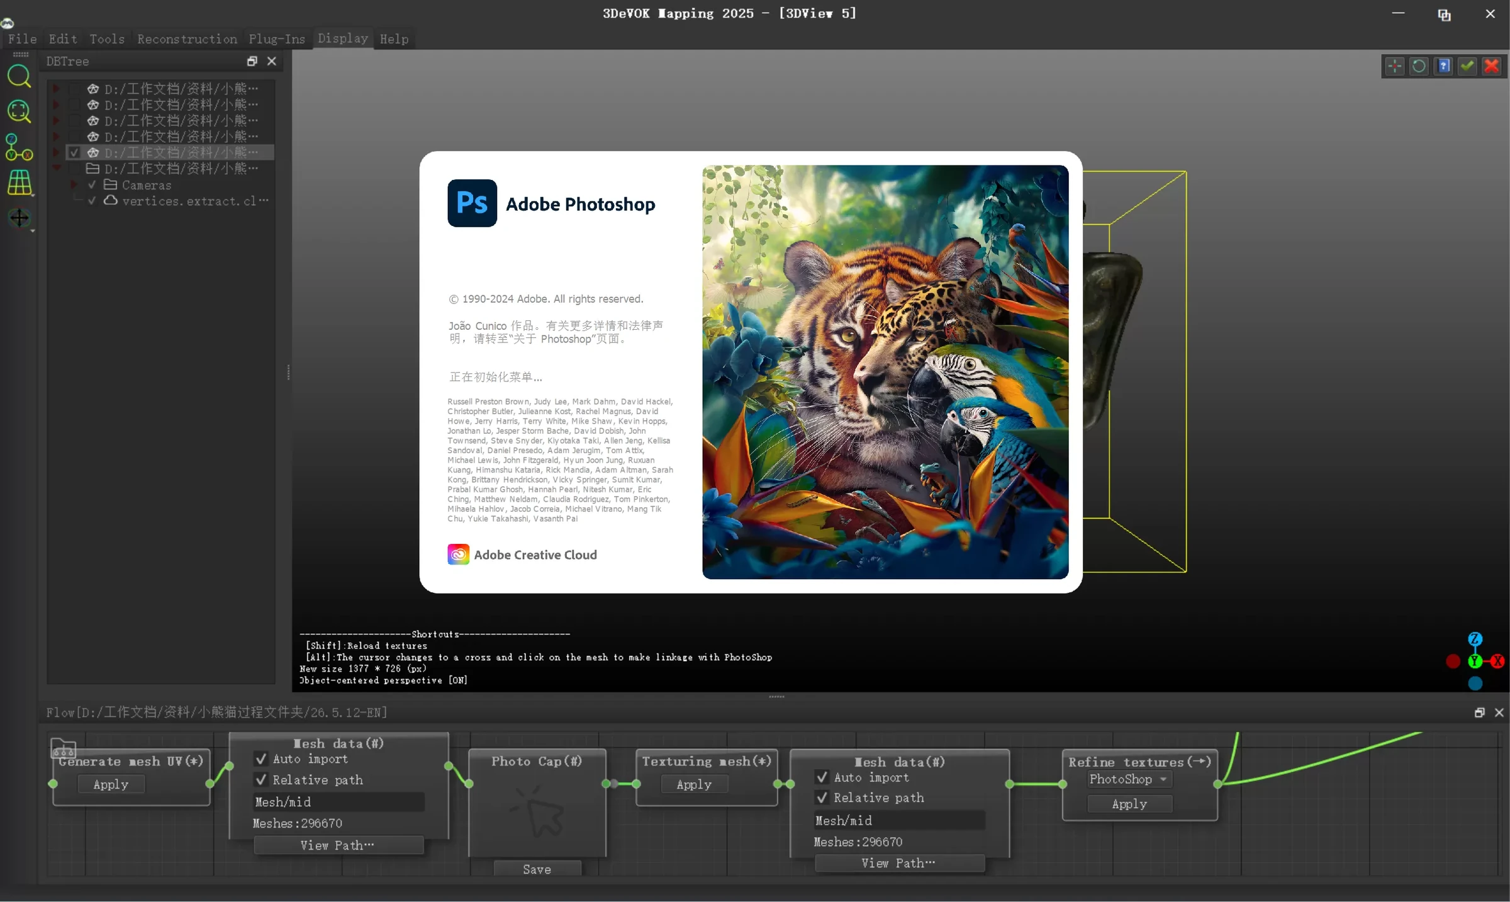This screenshot has height=902, width=1510.
Task: Expand the topmost mesh row in DBTree
Action: click(57, 89)
